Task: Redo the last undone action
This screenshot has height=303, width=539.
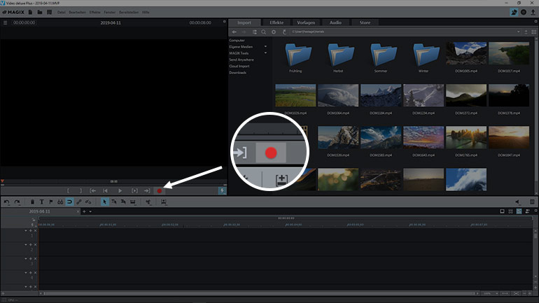Action: [x=17, y=202]
